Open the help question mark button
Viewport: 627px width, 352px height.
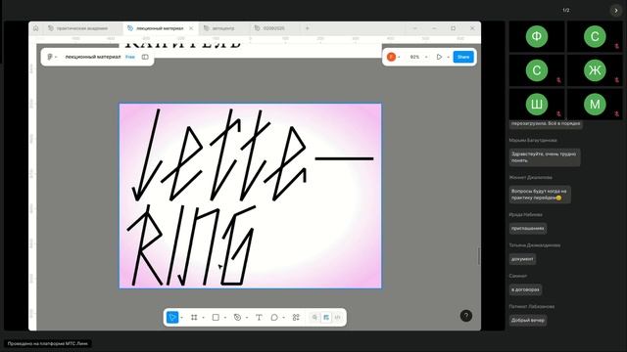pyautogui.click(x=466, y=316)
